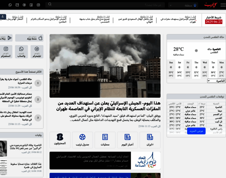
Task: Click the main Tehran smoke news image
Action: pyautogui.click(x=105, y=66)
